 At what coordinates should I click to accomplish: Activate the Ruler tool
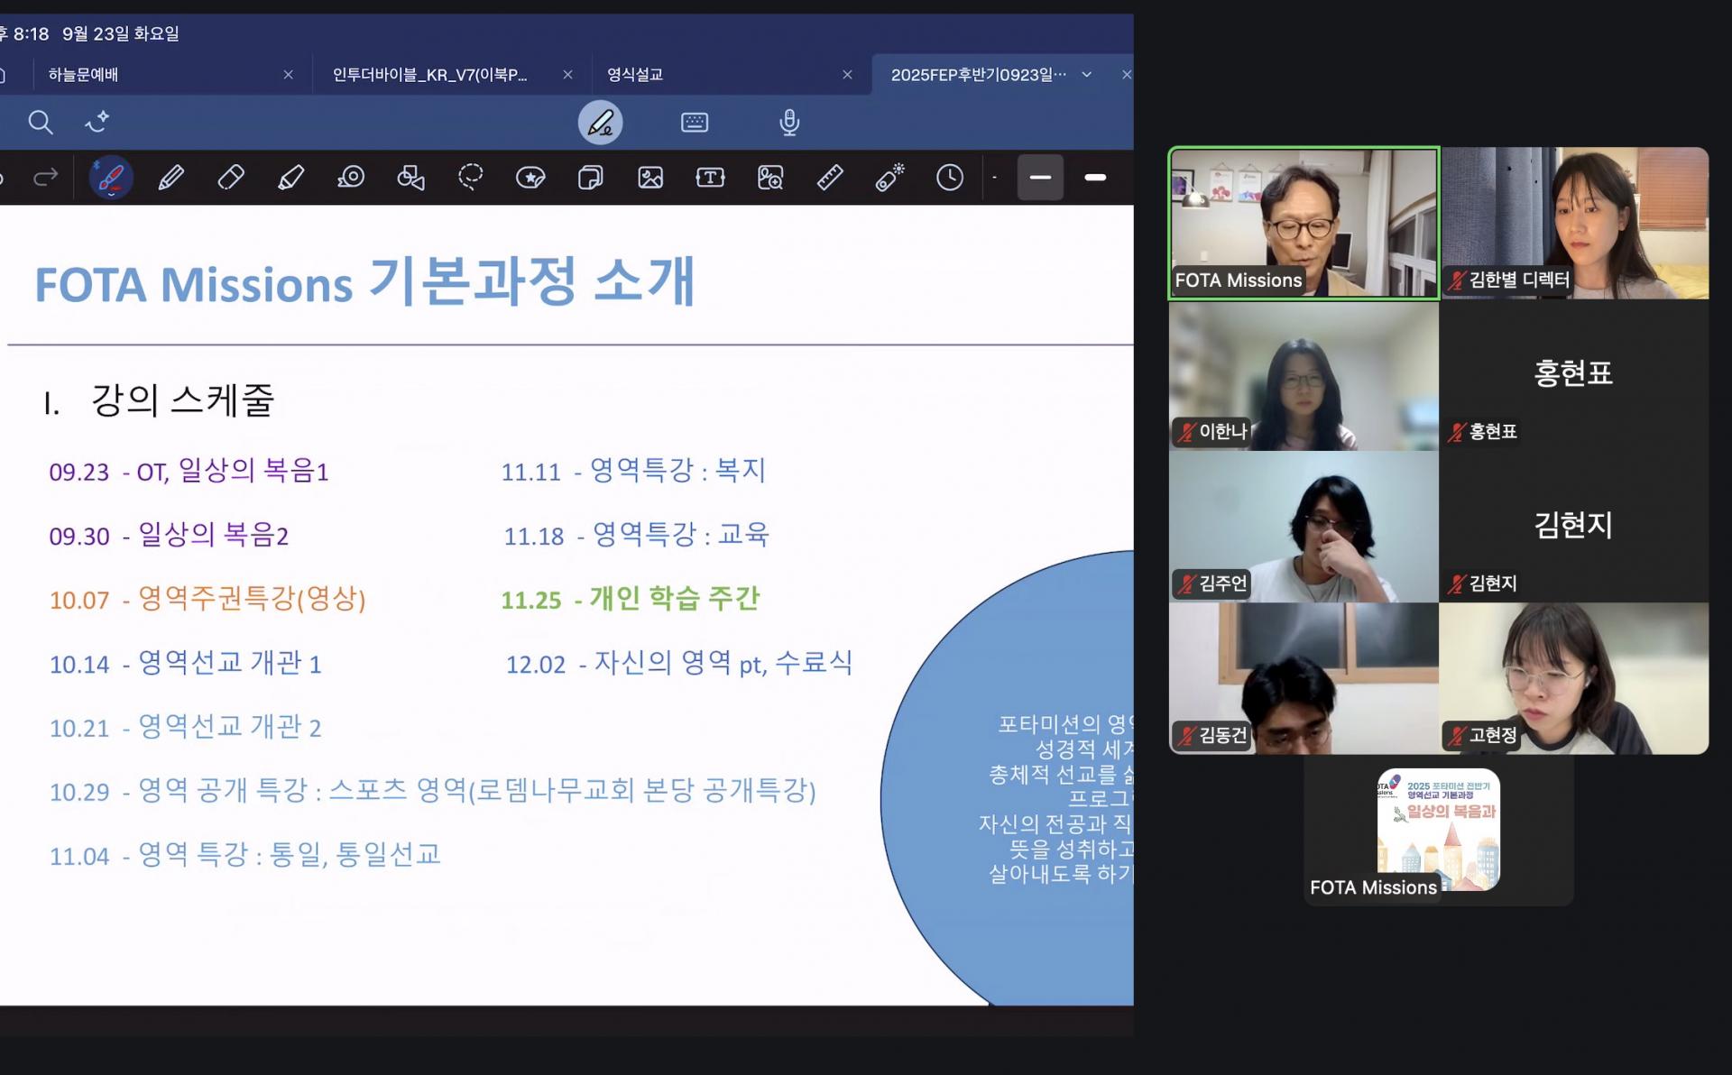(830, 178)
